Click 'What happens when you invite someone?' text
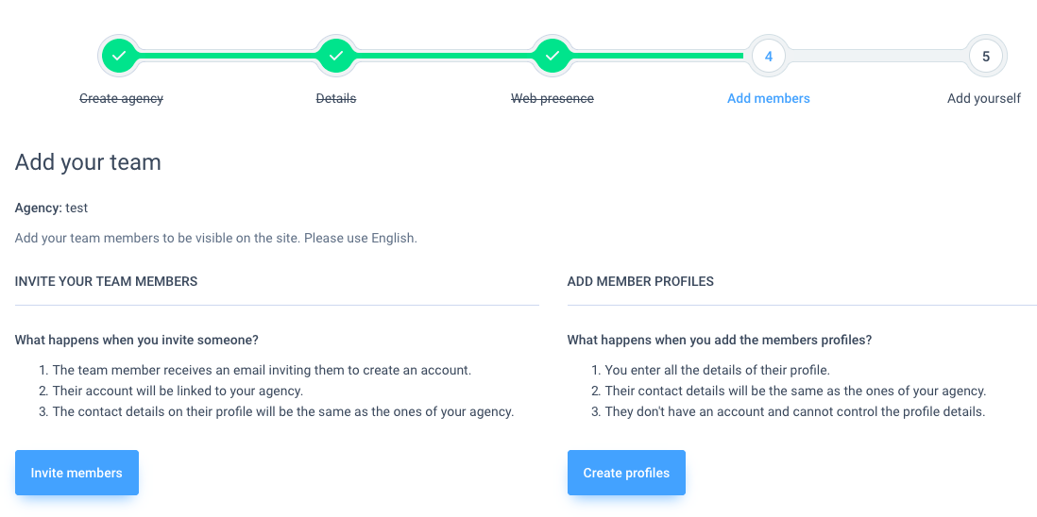The image size is (1037, 517). 136,340
